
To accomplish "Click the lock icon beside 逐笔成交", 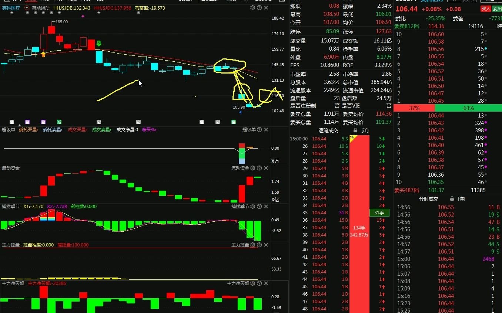I will click(x=355, y=130).
